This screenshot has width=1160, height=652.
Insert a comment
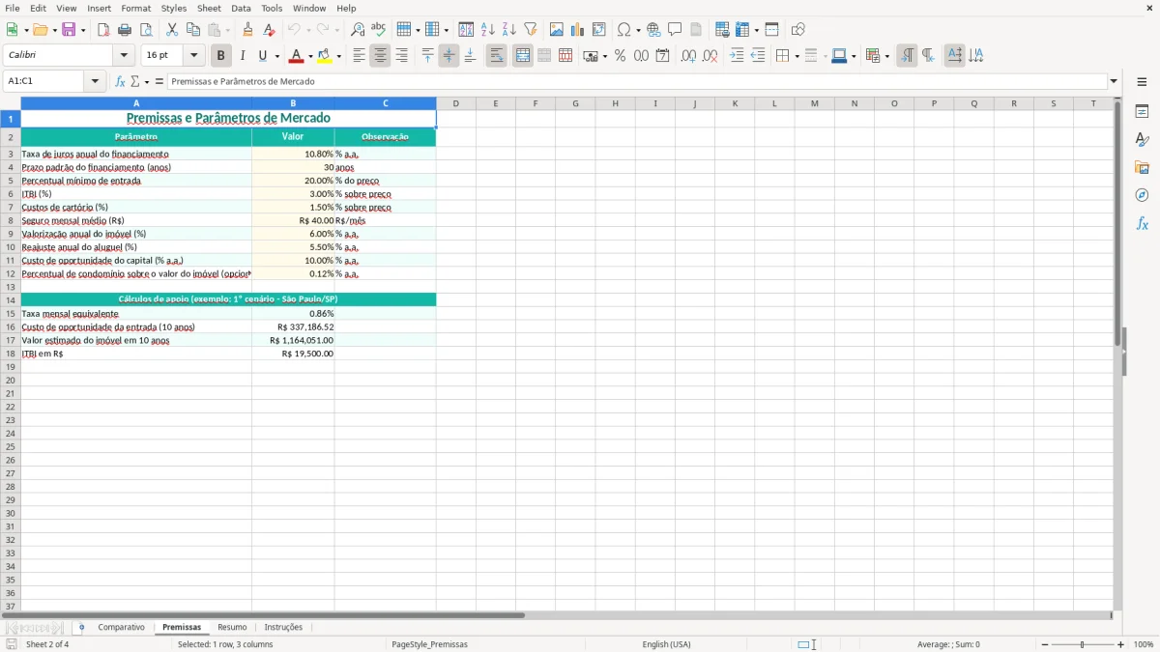(x=675, y=30)
